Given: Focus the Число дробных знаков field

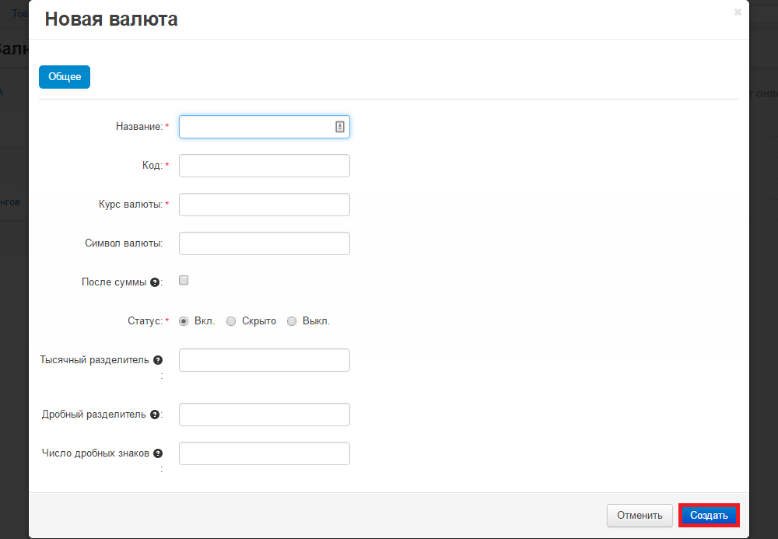Looking at the screenshot, I should click(x=264, y=453).
